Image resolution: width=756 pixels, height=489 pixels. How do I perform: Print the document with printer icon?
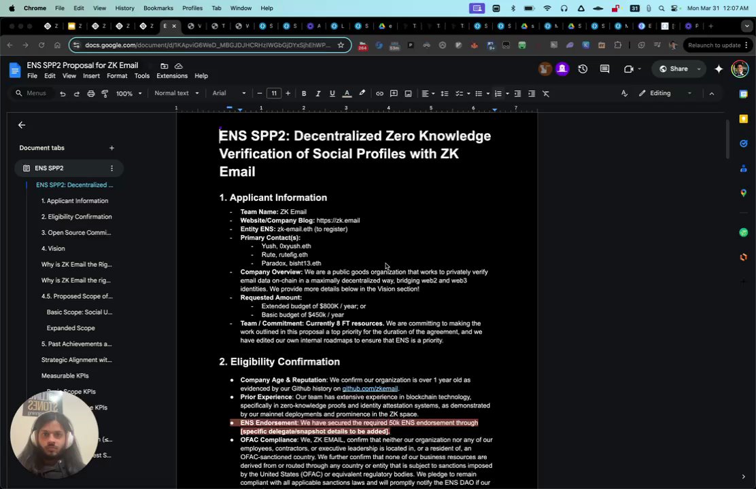[90, 94]
